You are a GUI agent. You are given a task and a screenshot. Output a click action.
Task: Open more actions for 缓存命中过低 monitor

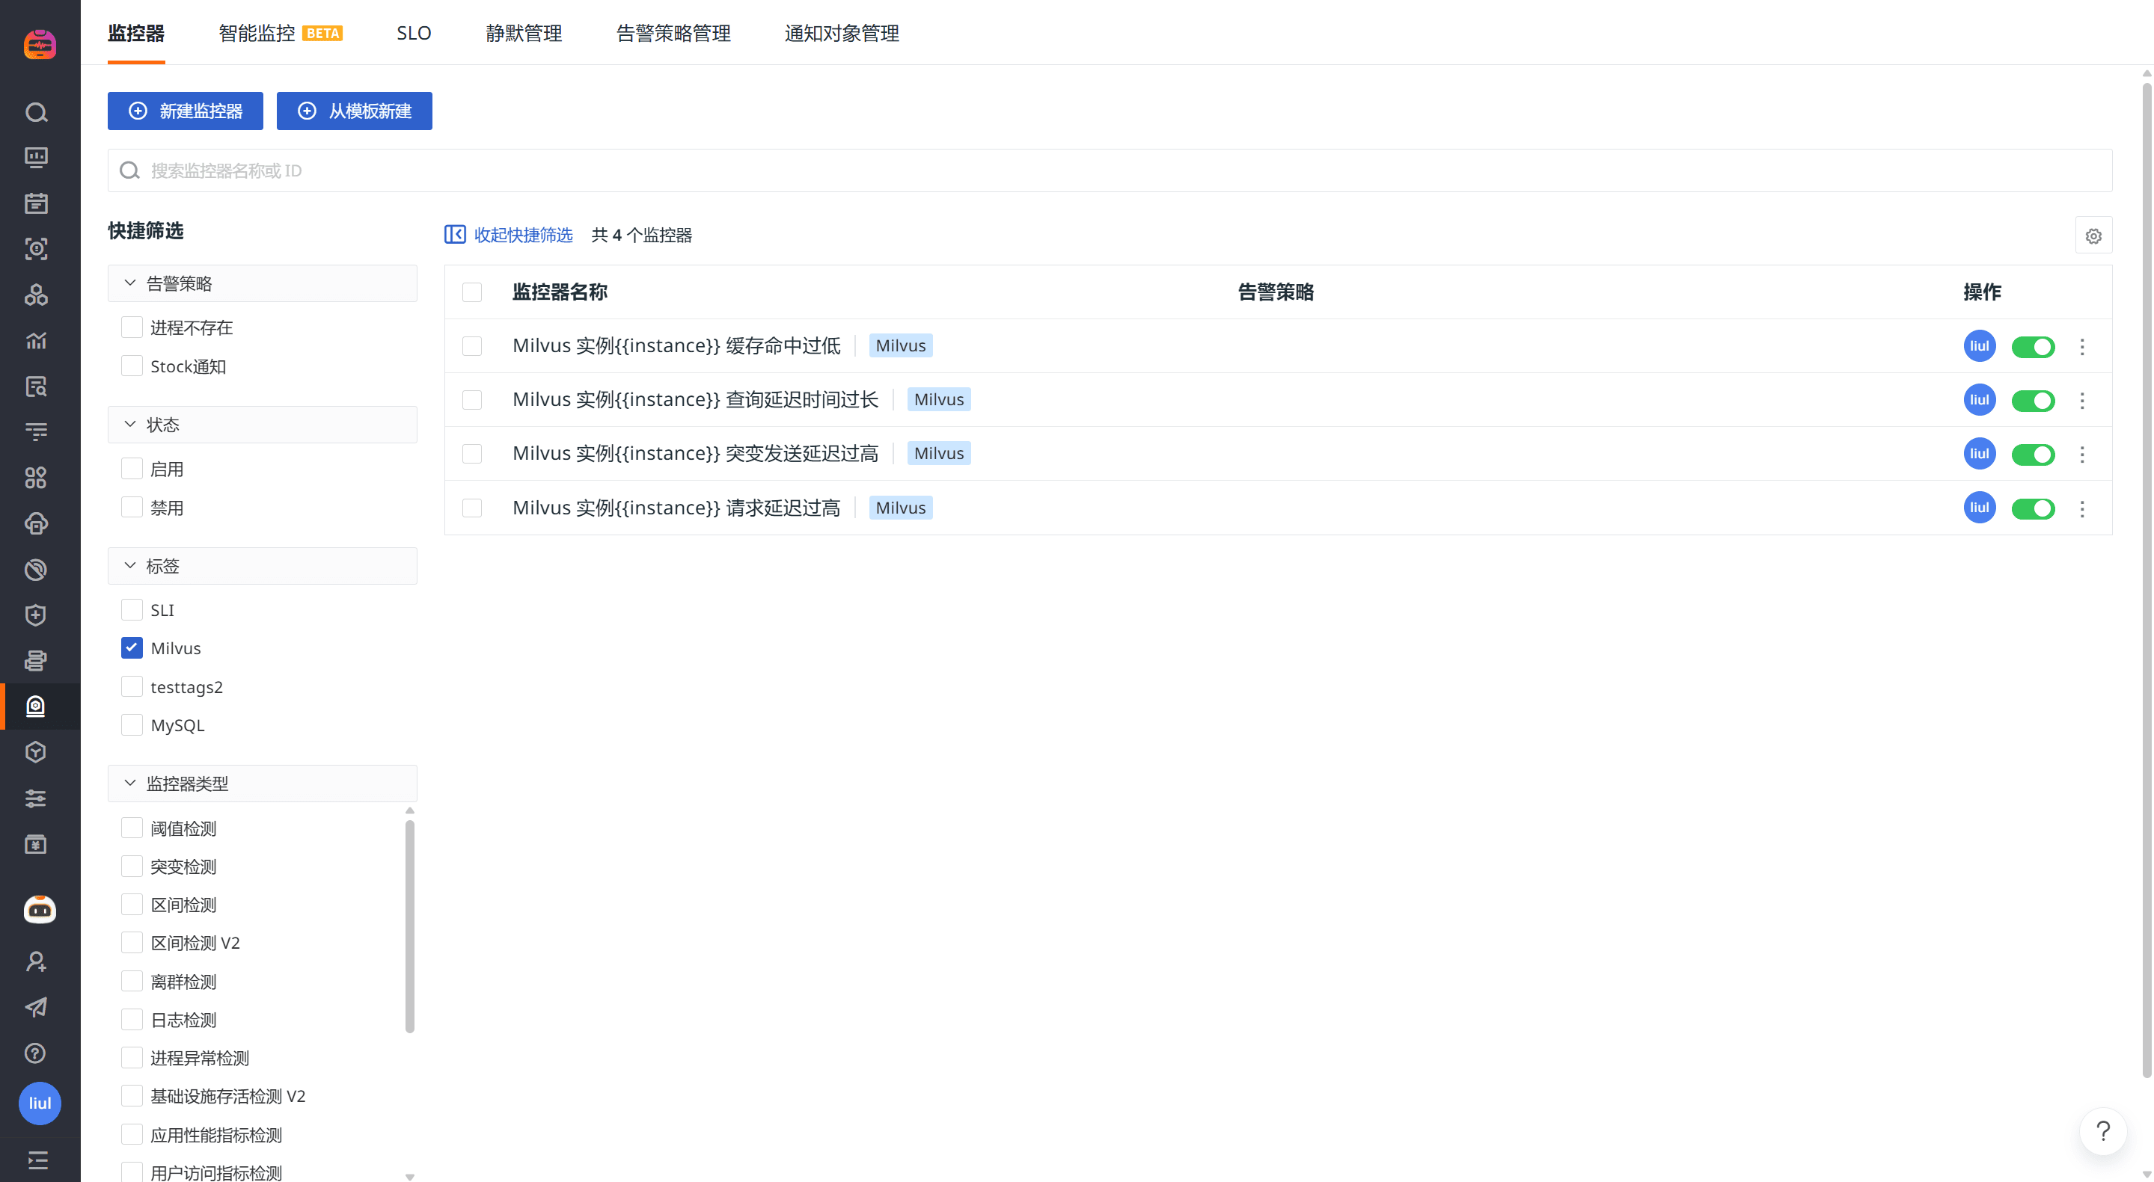point(2082,347)
